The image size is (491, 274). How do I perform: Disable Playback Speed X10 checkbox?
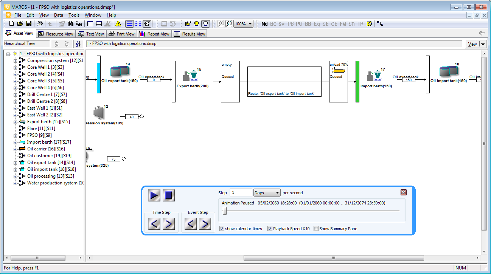[x=270, y=229]
